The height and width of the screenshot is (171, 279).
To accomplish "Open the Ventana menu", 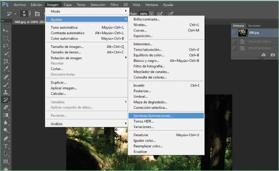I will click(x=151, y=5).
